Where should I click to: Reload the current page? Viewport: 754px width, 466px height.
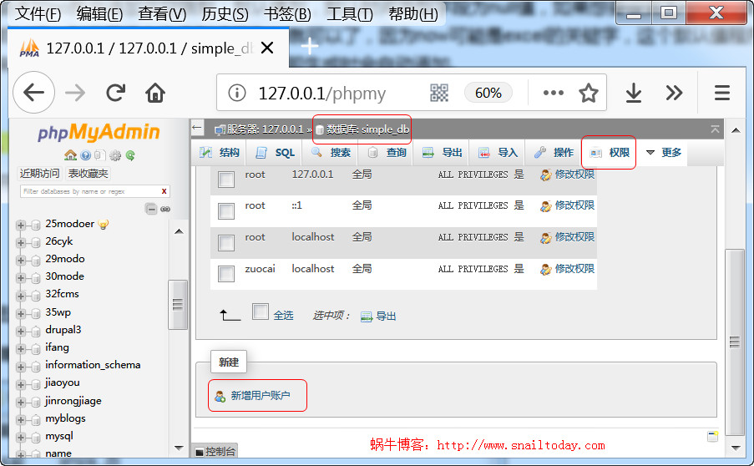pyautogui.click(x=116, y=93)
